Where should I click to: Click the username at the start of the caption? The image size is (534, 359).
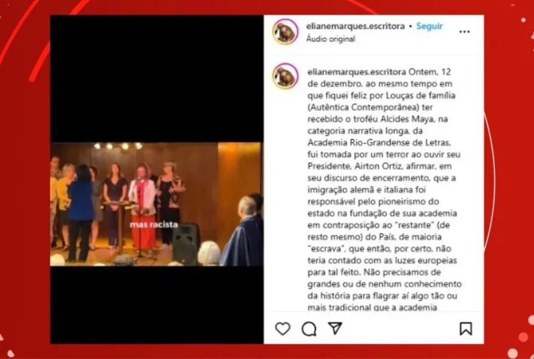pyautogui.click(x=357, y=72)
